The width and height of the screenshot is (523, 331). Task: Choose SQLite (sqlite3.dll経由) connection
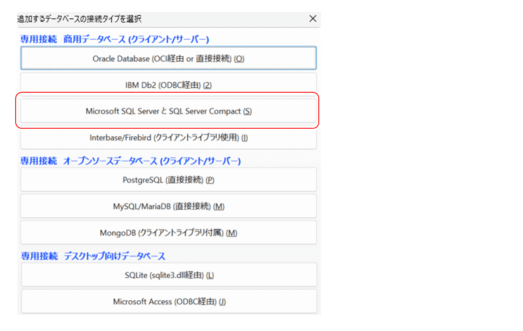168,275
